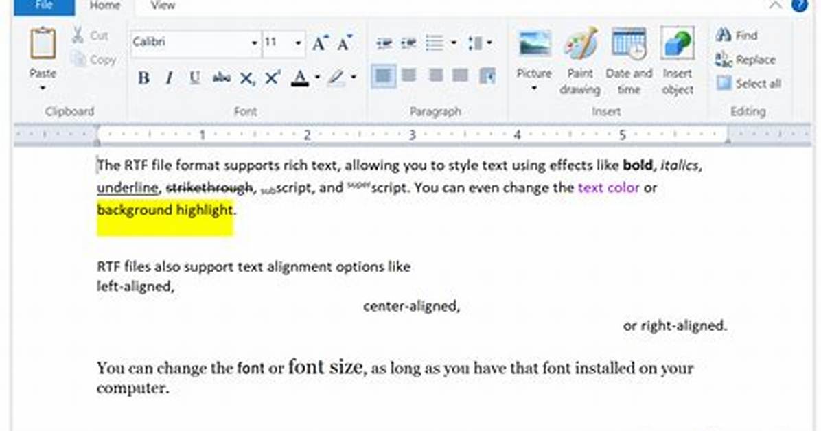Copy the selected text
The height and width of the screenshot is (431, 821).
coord(93,59)
